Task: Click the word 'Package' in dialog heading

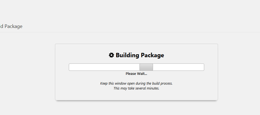Action: click(152, 55)
